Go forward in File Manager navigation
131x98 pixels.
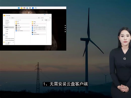(x=6, y=18)
